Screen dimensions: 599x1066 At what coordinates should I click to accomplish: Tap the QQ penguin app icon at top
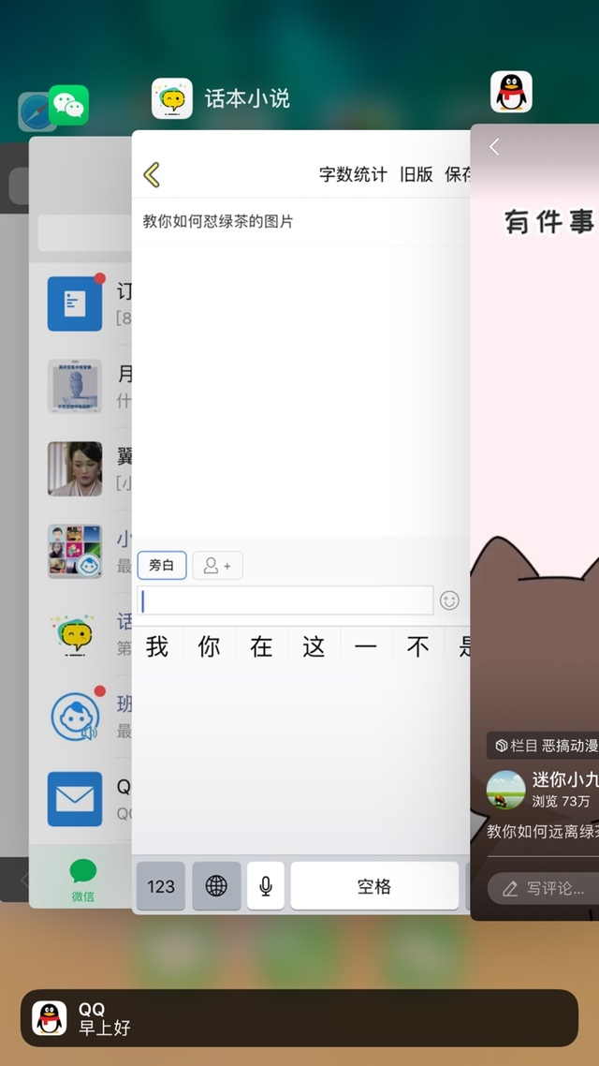point(511,92)
